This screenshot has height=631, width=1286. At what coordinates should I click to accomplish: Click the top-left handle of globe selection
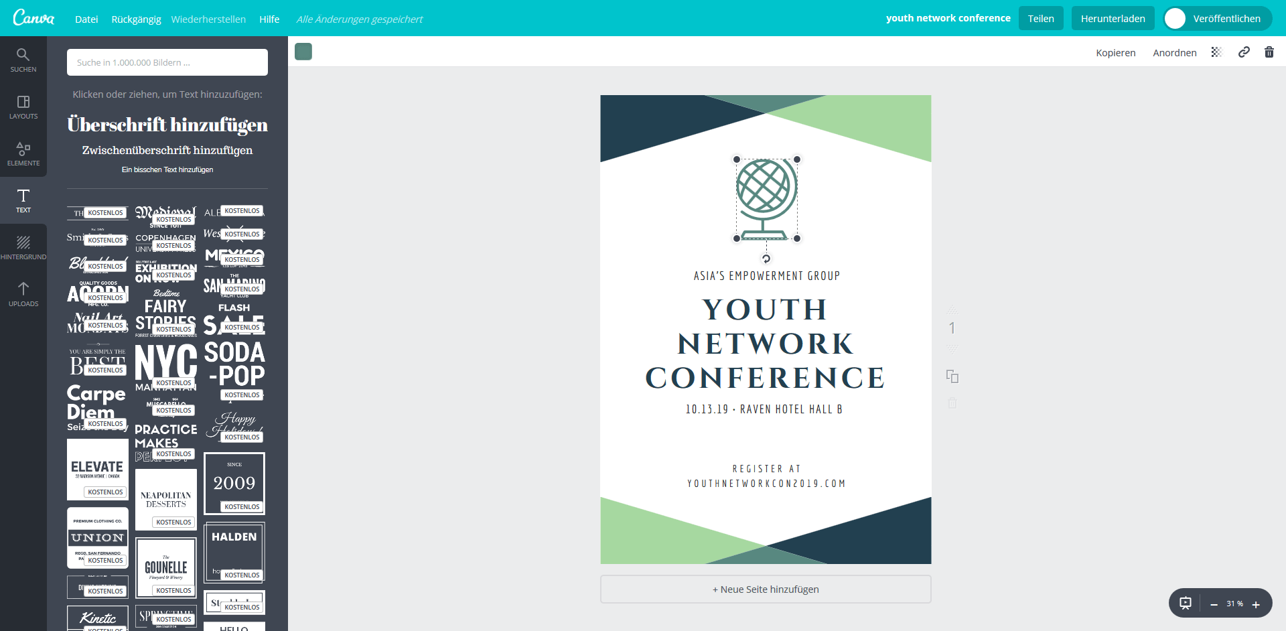(x=737, y=159)
